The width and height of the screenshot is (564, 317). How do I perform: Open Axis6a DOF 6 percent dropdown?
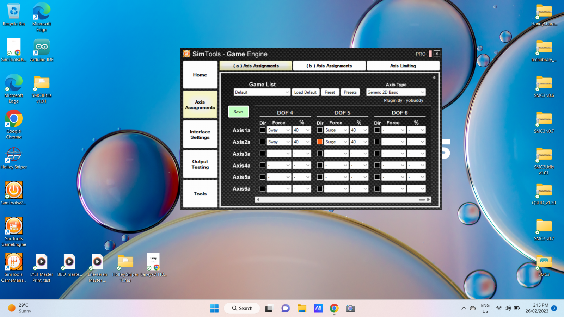coord(416,189)
